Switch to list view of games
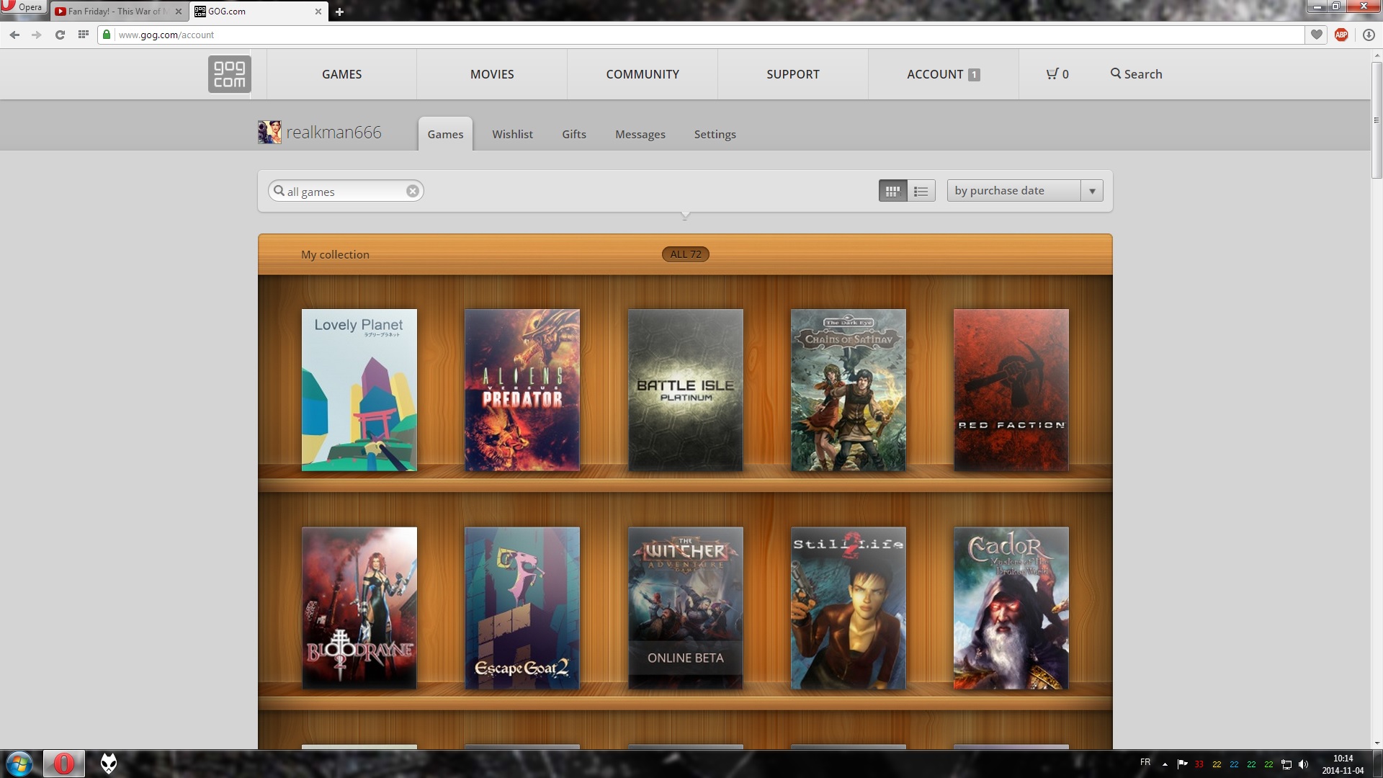1383x778 pixels. coord(921,191)
